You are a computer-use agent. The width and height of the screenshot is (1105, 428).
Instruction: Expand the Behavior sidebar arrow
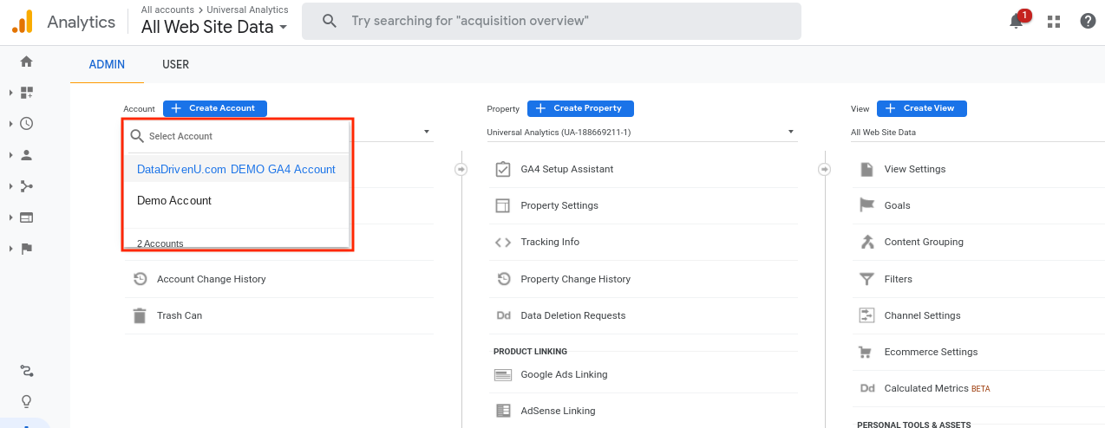point(11,217)
